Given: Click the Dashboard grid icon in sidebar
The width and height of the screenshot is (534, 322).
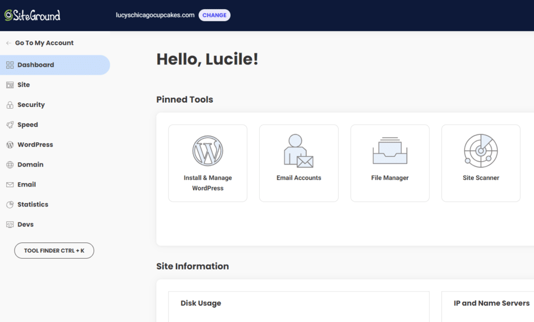Looking at the screenshot, I should pyautogui.click(x=10, y=65).
